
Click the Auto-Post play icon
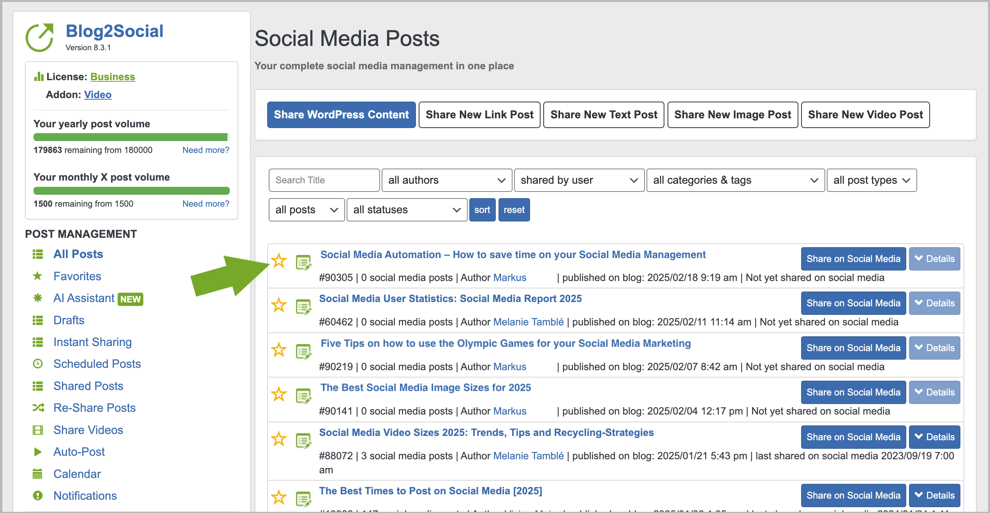pyautogui.click(x=38, y=452)
